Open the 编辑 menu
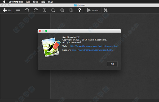The image size is (159, 102). click(36, 2)
